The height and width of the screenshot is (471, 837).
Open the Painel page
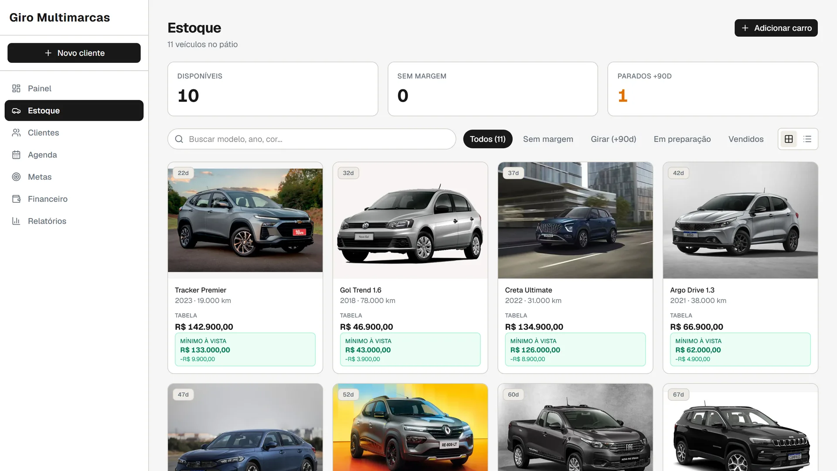coord(74,89)
